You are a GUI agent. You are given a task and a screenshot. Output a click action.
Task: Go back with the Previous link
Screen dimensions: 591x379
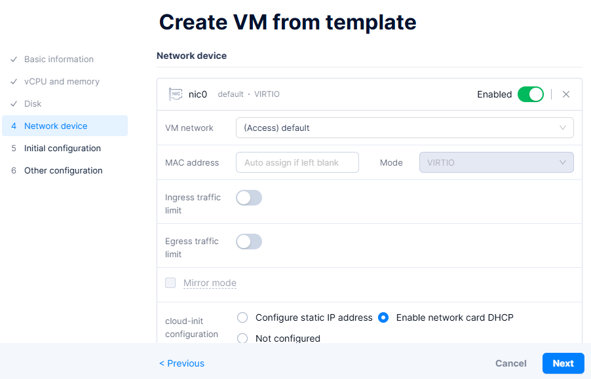pyautogui.click(x=182, y=363)
